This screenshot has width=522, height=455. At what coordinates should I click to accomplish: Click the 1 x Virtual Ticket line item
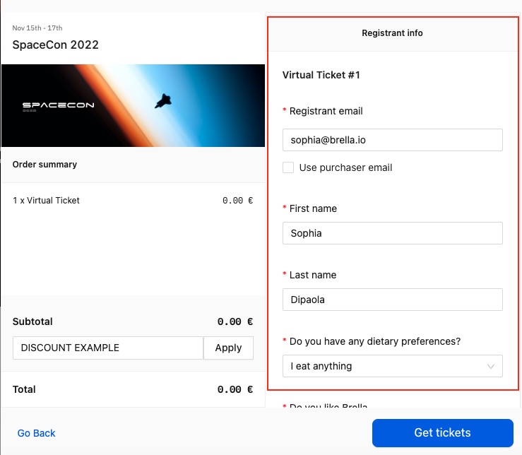click(x=46, y=201)
